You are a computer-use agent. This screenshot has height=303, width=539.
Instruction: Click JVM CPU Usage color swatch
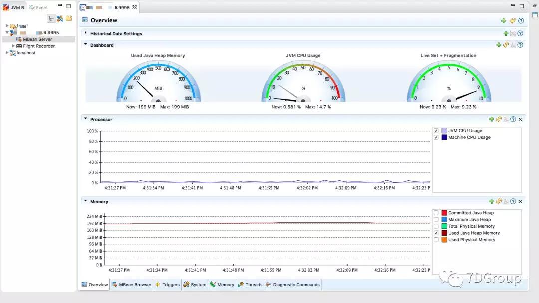(x=444, y=131)
